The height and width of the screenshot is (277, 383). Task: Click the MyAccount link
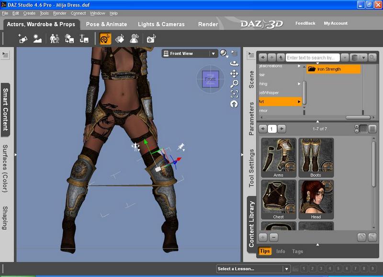click(x=336, y=23)
